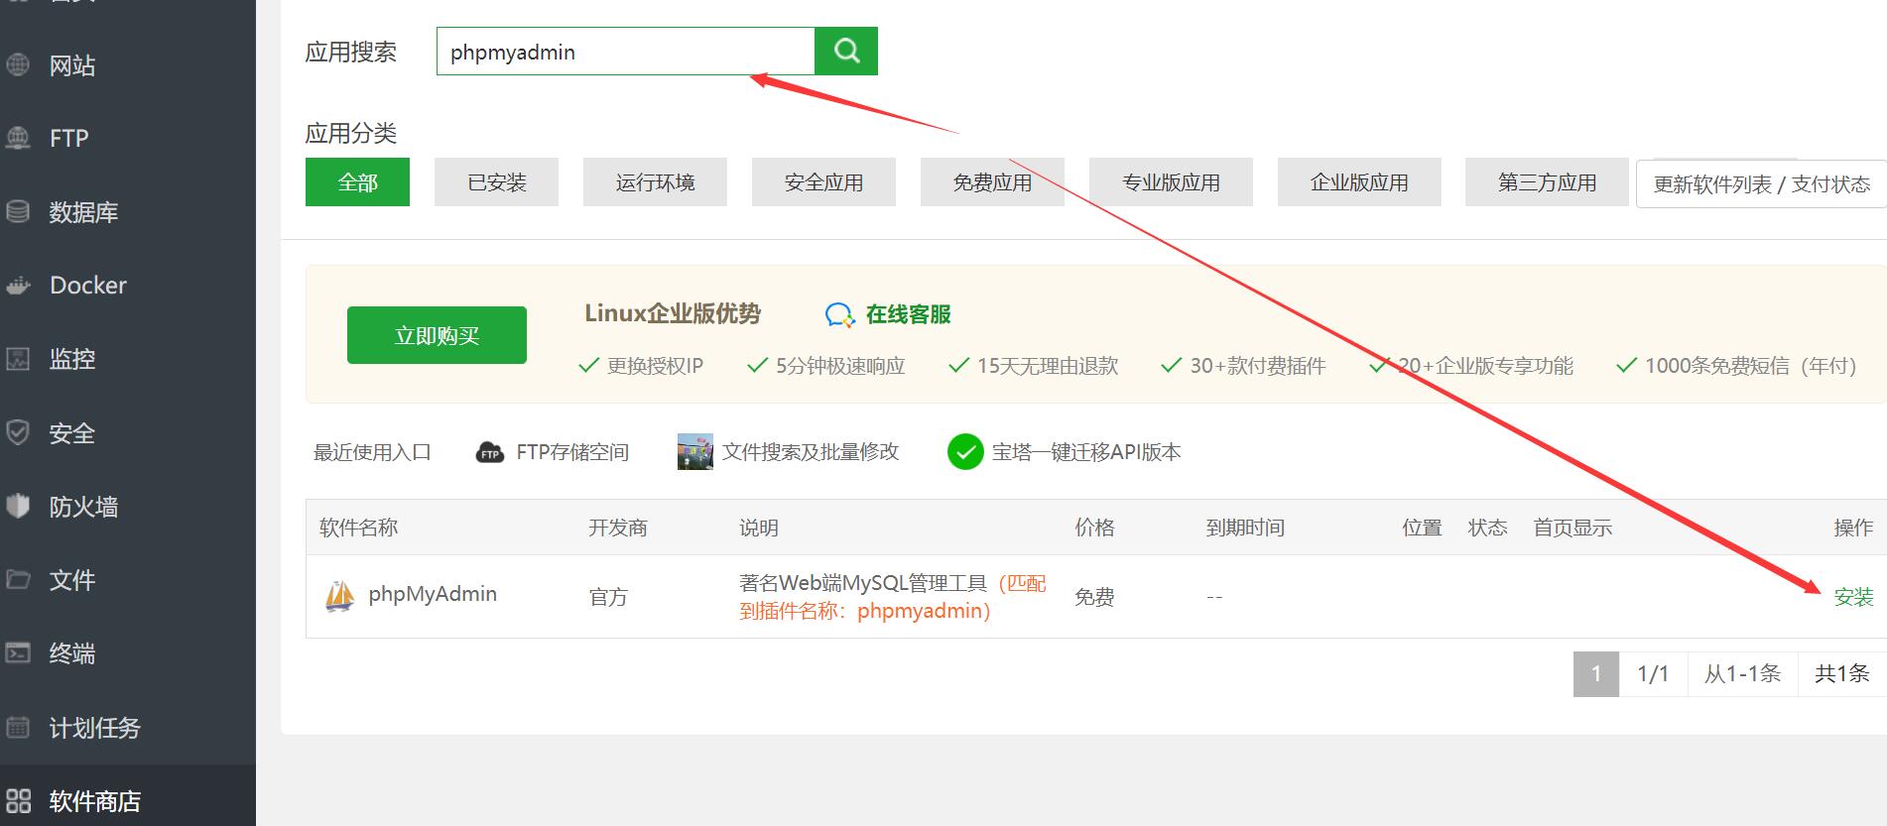Screen dimensions: 1887x826
Task: Click the 文件搜索及批量修改 plugin icon
Action: coord(694,451)
